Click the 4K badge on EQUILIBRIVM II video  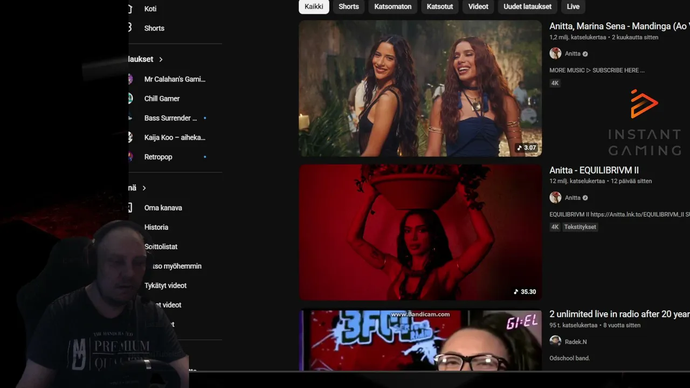(555, 227)
